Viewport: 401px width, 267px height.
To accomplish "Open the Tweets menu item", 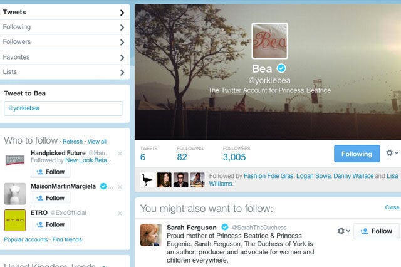I will tap(65, 12).
